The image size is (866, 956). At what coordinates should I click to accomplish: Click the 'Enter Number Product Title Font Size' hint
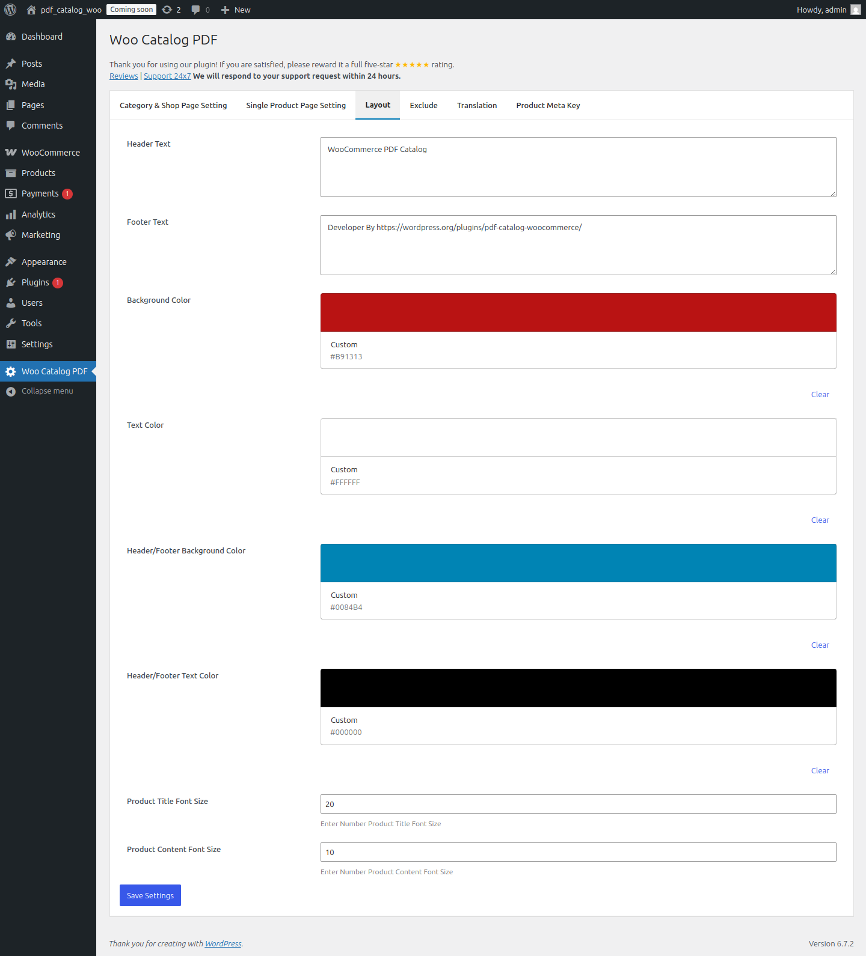[x=381, y=824]
